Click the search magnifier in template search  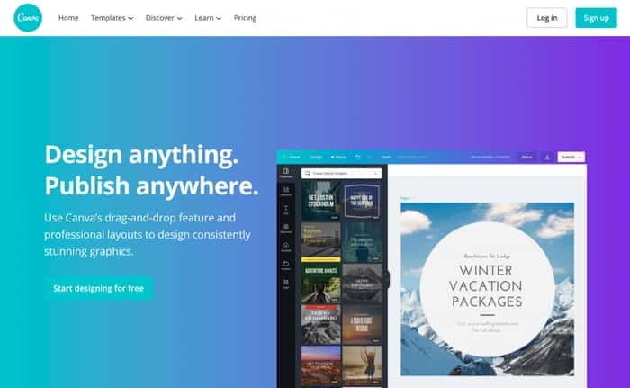pos(308,173)
